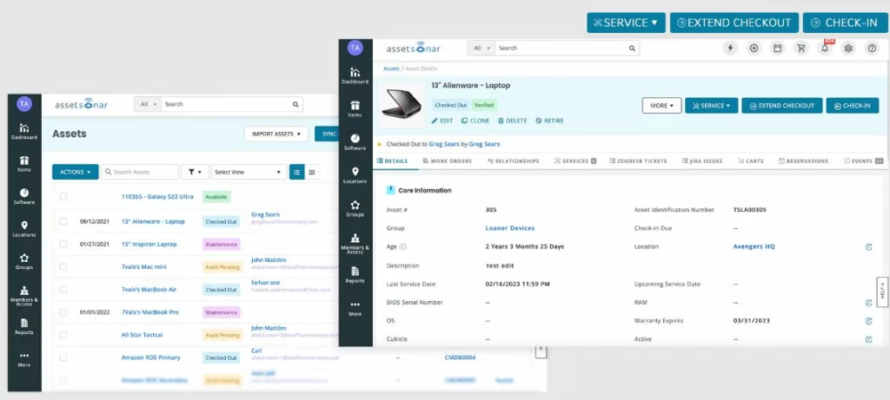
Task: Switch to the ZENDESK TICKETS tab
Action: 638,161
